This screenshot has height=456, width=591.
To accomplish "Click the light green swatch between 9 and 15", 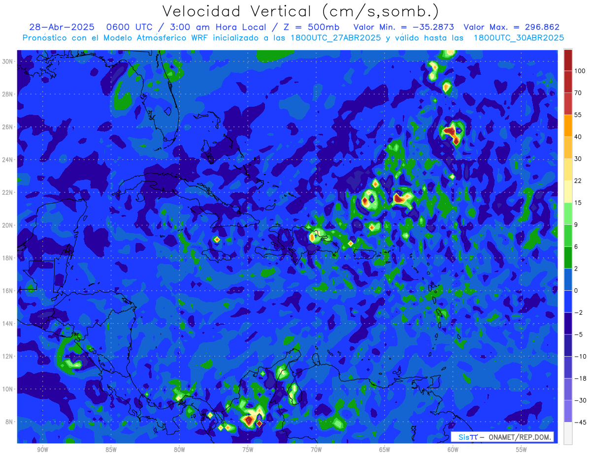I will click(x=568, y=213).
